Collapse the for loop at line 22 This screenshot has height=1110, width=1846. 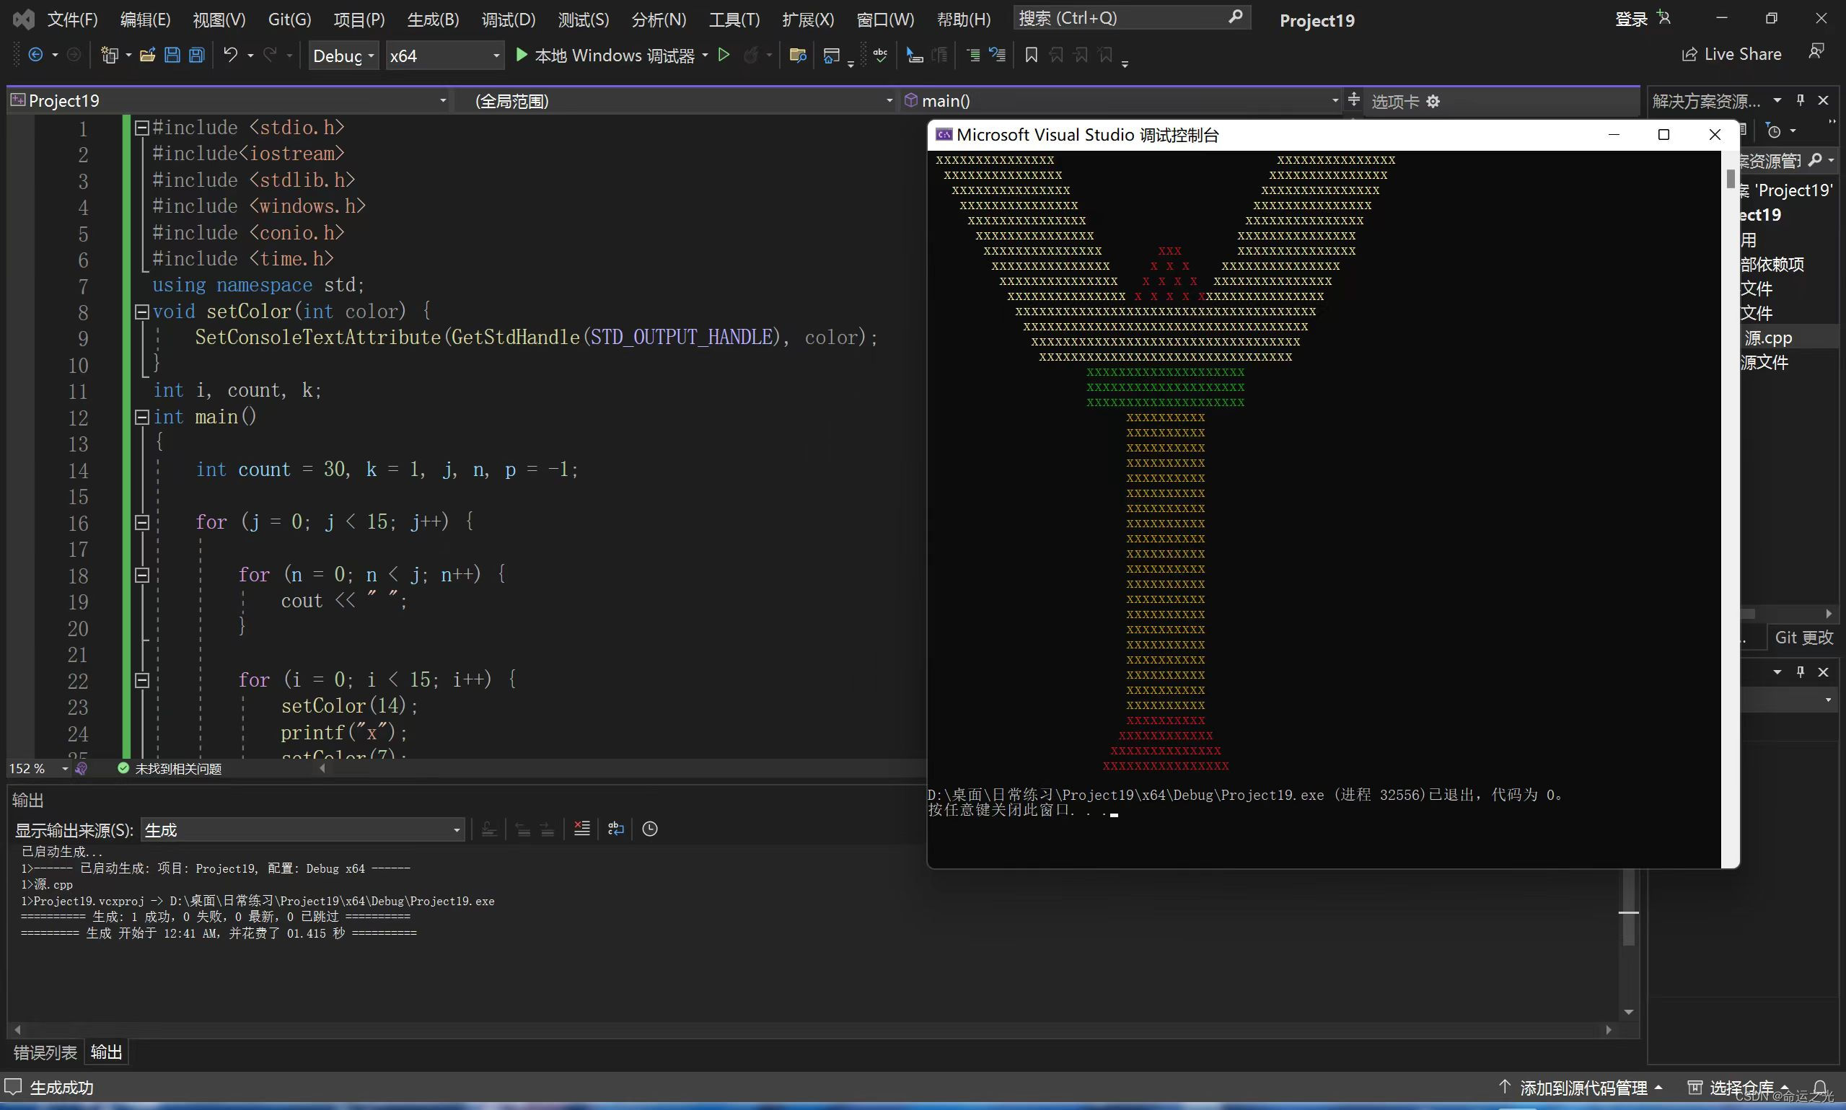pyautogui.click(x=141, y=680)
